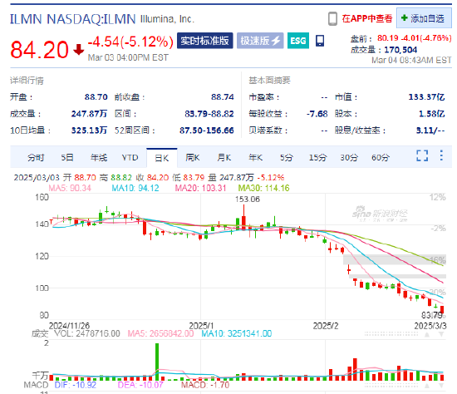Select the 年线 yearly line tab

(99, 158)
